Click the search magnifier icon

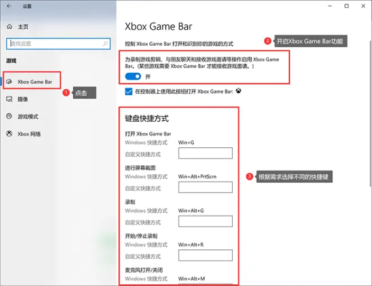105,43
